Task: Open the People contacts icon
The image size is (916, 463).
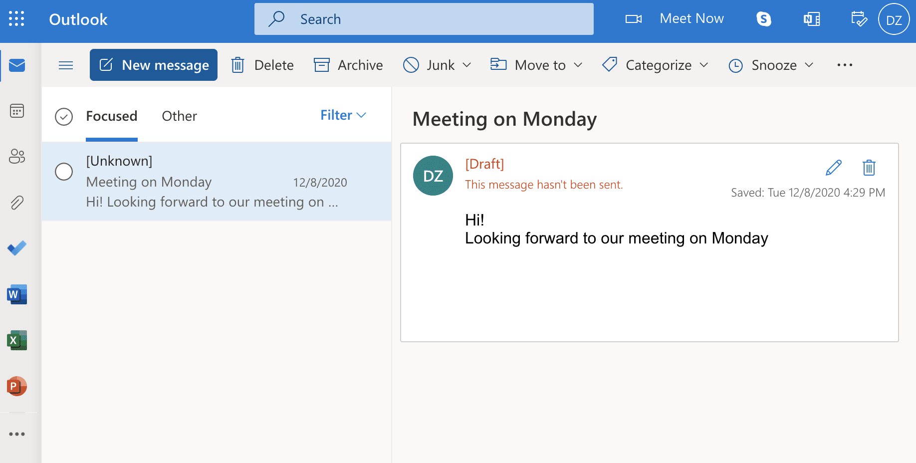Action: pyautogui.click(x=17, y=157)
